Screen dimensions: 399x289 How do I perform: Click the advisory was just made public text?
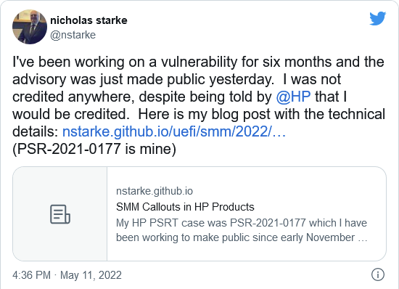(x=143, y=79)
